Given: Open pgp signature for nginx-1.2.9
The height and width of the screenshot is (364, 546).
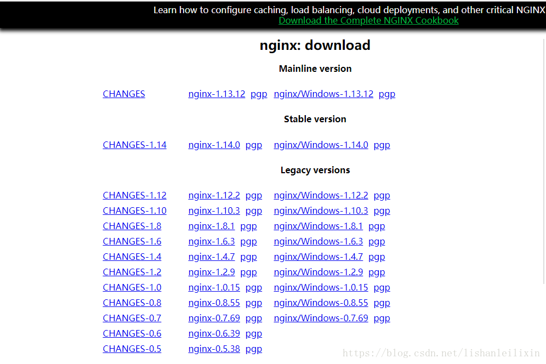Looking at the screenshot, I should 248,272.
